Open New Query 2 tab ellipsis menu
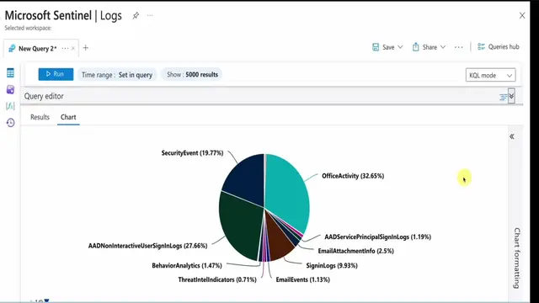539x303 pixels. click(65, 49)
